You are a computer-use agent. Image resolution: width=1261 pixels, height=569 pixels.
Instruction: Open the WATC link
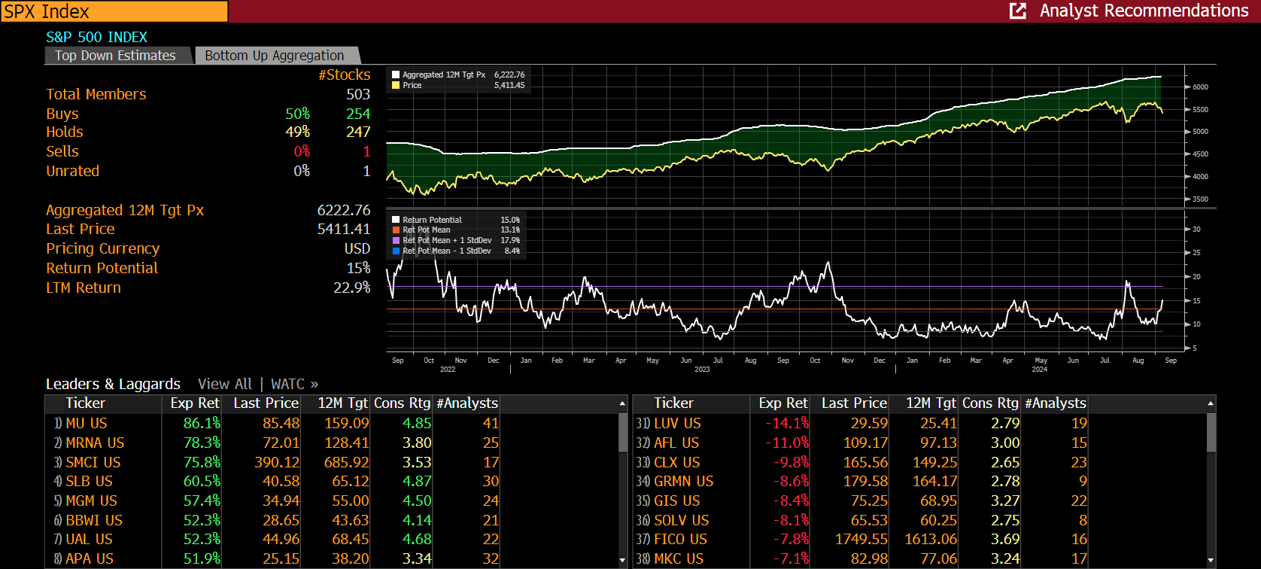(294, 384)
